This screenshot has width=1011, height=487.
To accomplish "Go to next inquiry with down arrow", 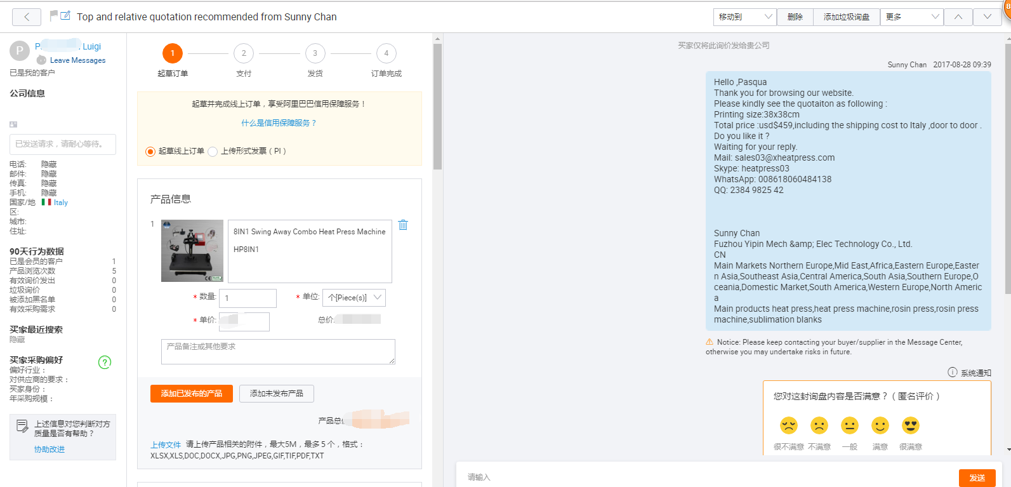I will click(x=988, y=17).
